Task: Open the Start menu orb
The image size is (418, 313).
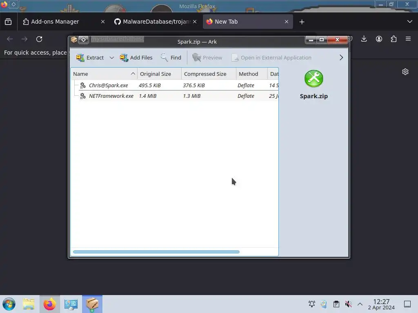Action: click(9, 304)
